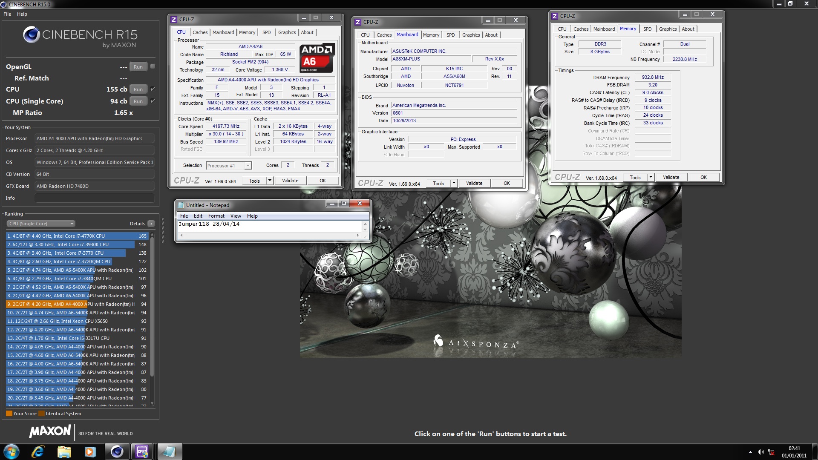This screenshot has width=818, height=460.
Task: Open the ranking CPU (Single Core) dropdown
Action: coord(40,224)
